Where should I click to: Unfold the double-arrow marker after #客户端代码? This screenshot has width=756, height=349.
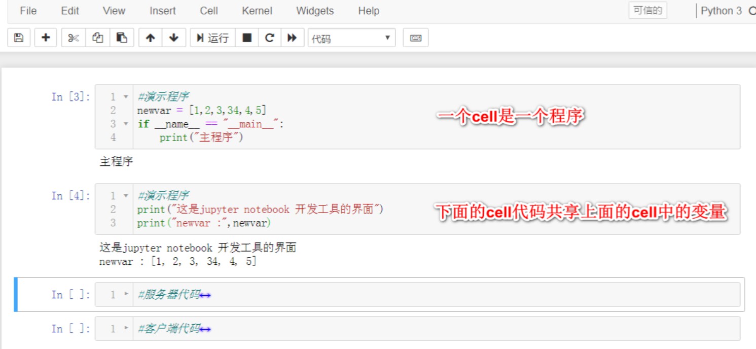(x=205, y=330)
